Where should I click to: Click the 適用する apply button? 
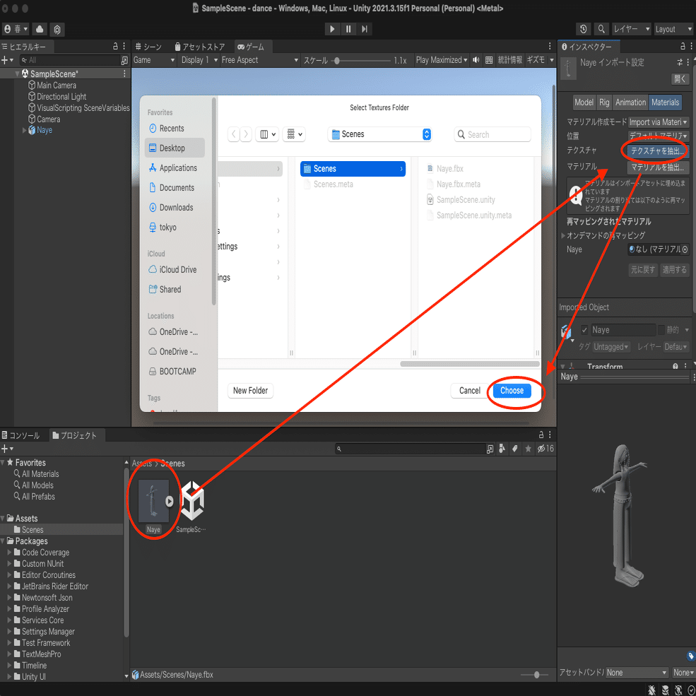coord(674,269)
